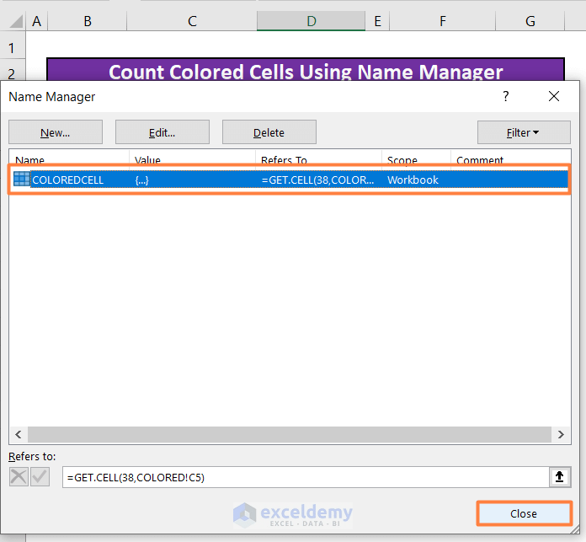Click the left scroll arrow of list
The height and width of the screenshot is (542, 586).
(x=19, y=434)
